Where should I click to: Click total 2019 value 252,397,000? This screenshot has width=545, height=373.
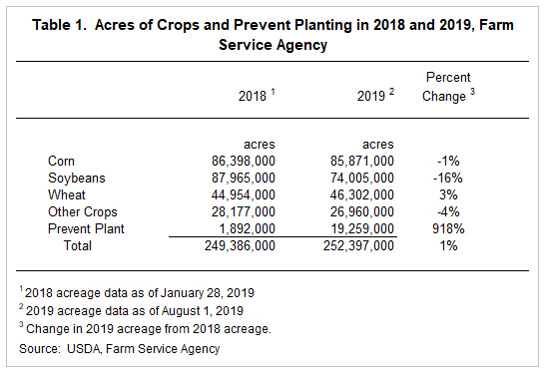click(358, 246)
